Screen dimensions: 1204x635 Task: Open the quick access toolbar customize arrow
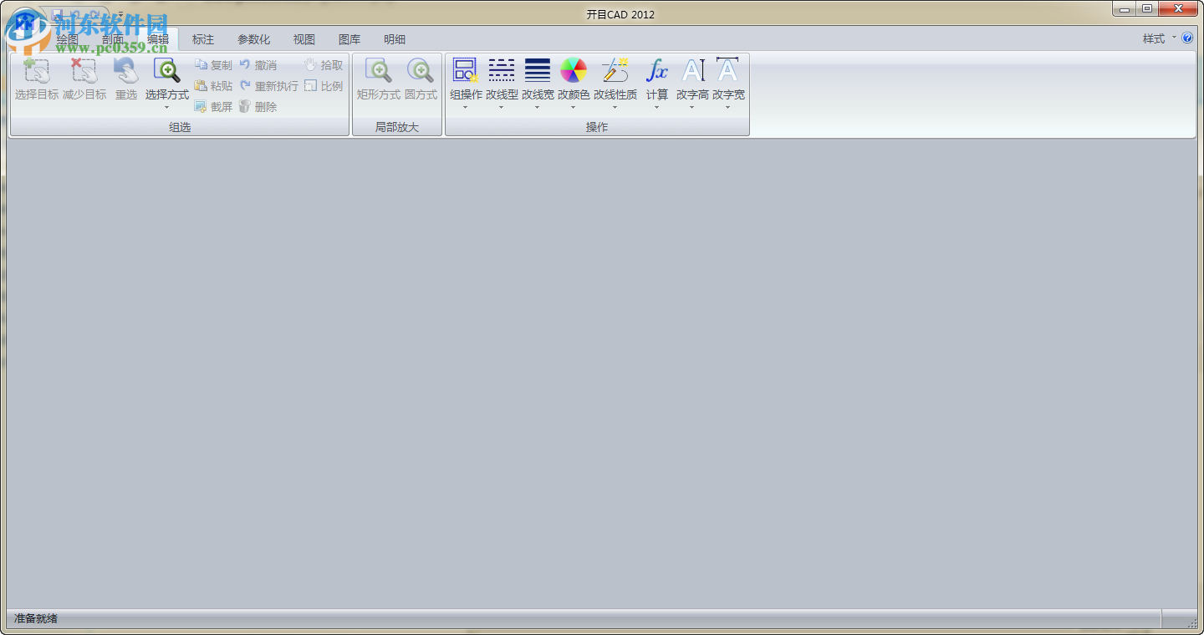pyautogui.click(x=120, y=14)
